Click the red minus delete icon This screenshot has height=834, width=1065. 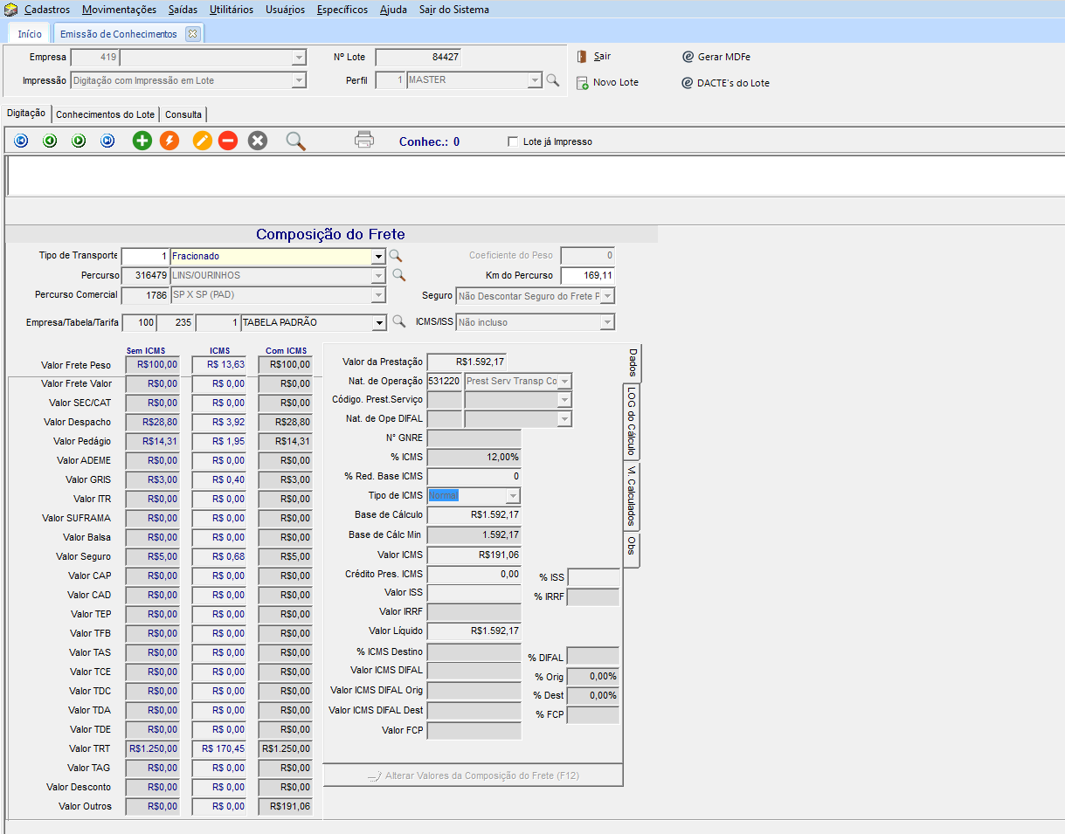228,141
